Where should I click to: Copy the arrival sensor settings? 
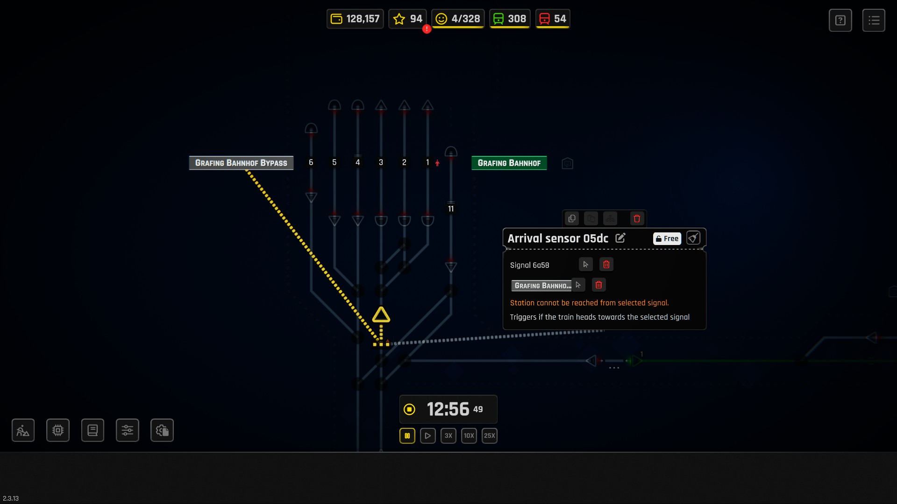tap(572, 218)
